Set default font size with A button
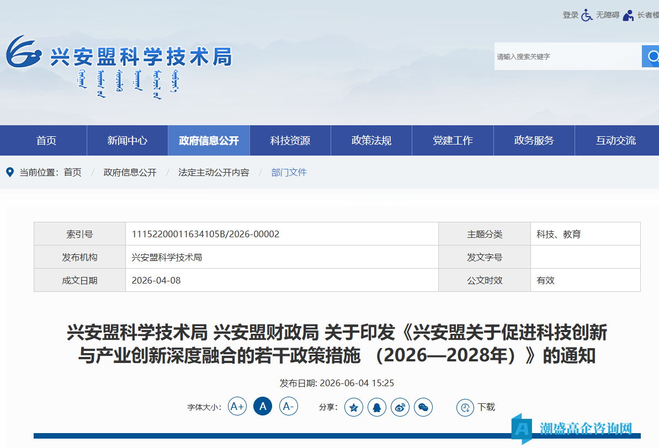659x448 pixels. click(x=263, y=407)
